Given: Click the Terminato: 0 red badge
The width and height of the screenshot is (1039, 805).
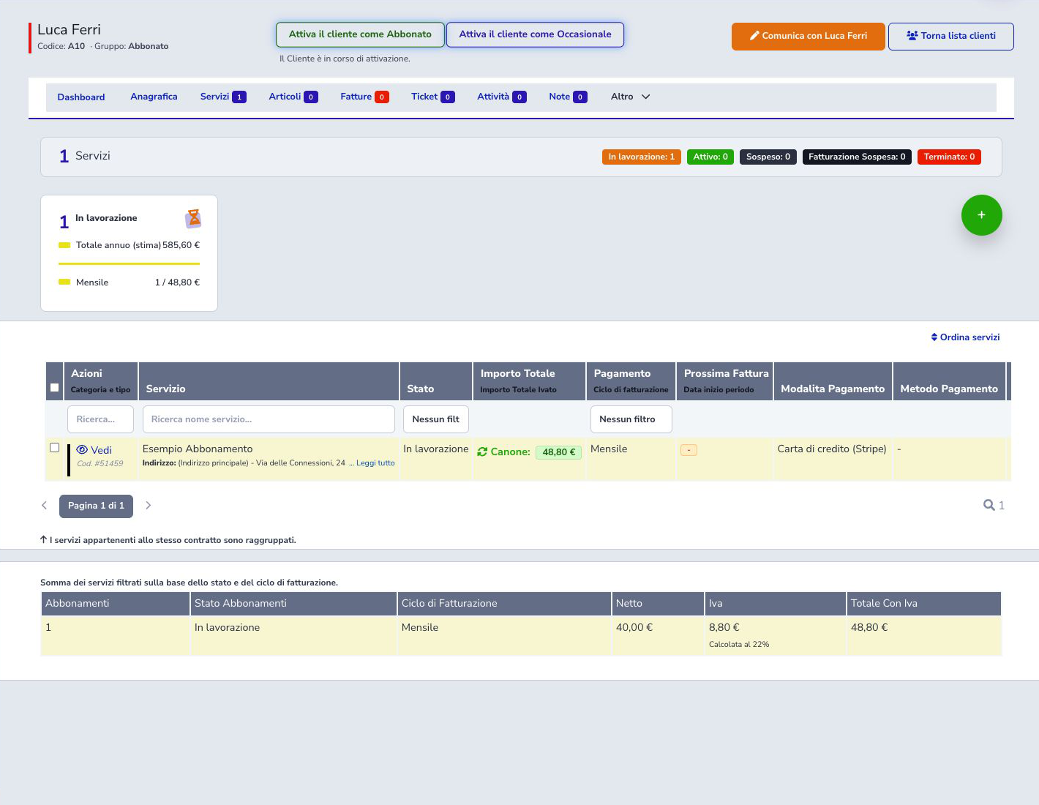Looking at the screenshot, I should tap(949, 157).
